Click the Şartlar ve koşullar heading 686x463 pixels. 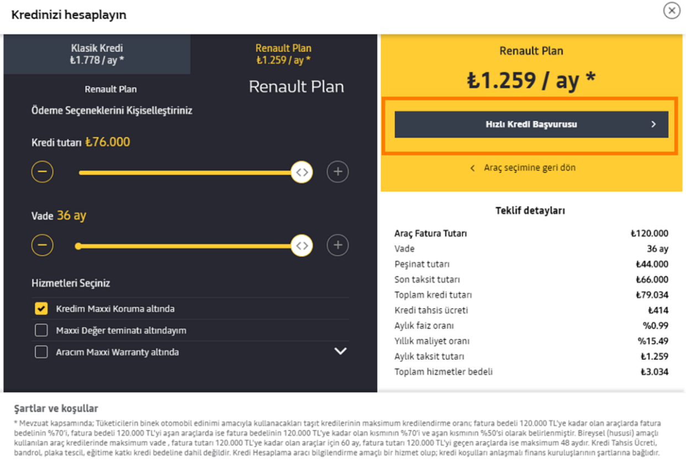click(56, 408)
